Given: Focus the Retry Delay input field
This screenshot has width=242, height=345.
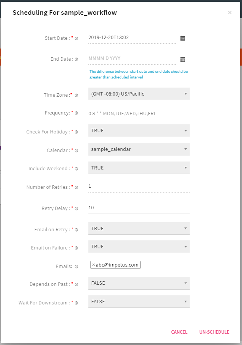Looking at the screenshot, I should tap(139, 208).
